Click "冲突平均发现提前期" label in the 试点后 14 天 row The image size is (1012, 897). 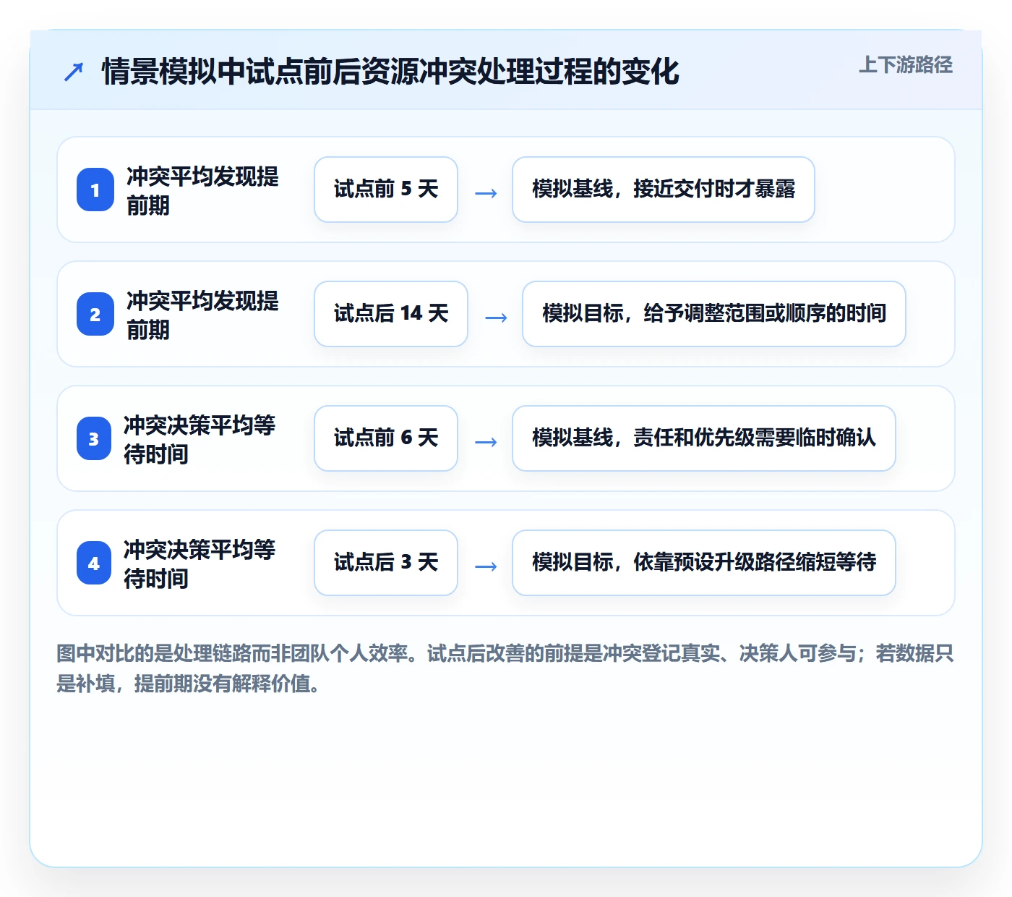202,315
